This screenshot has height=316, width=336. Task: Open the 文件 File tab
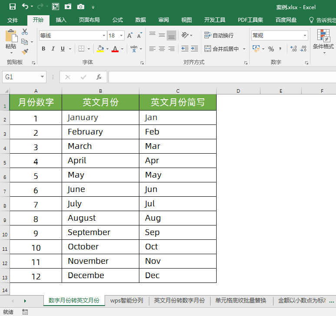click(13, 20)
